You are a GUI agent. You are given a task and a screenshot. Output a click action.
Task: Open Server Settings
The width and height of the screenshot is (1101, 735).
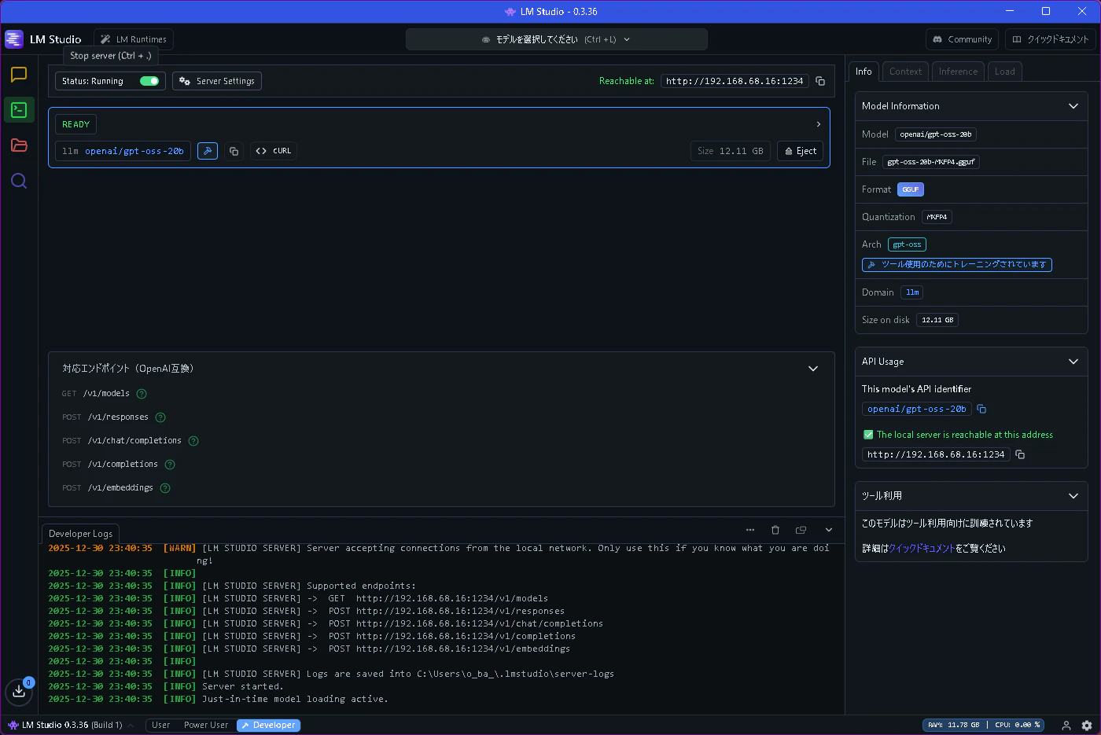pyautogui.click(x=217, y=81)
